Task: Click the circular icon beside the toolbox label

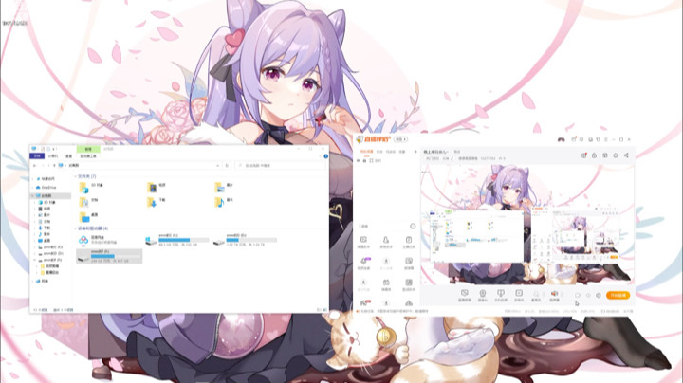Action: pos(413,227)
